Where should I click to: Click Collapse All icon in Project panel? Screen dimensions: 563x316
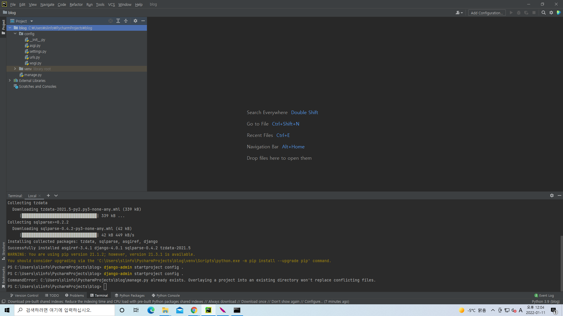coord(126,21)
